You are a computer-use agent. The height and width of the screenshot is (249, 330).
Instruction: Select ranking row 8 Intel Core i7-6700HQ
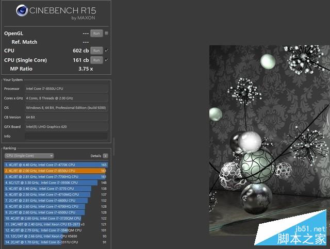click(56, 207)
